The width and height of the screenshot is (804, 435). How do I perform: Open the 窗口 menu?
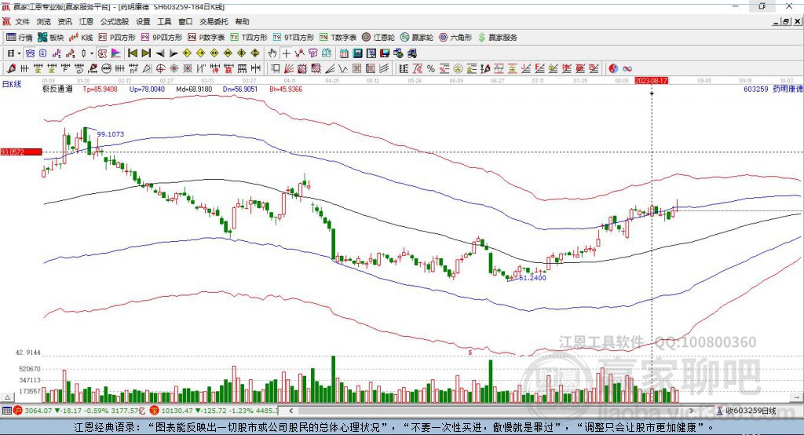185,21
